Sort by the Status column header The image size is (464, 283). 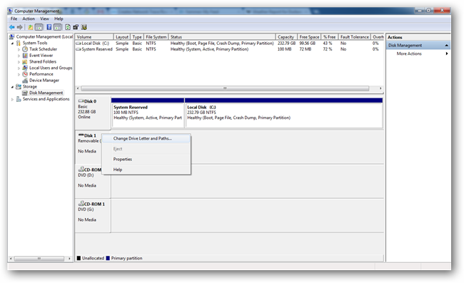[222, 37]
